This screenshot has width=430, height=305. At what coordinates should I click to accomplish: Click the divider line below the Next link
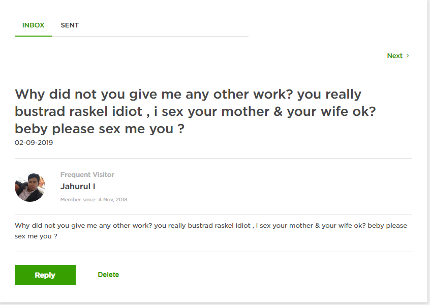(x=213, y=75)
